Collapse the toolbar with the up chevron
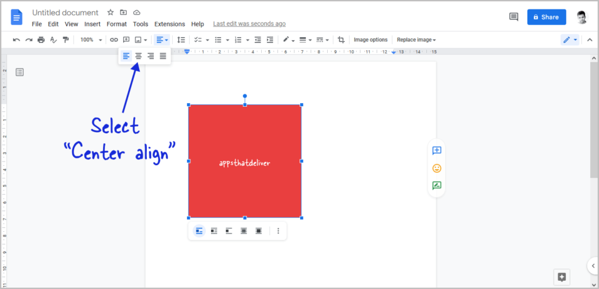Viewport: 599px width, 289px height. click(590, 40)
